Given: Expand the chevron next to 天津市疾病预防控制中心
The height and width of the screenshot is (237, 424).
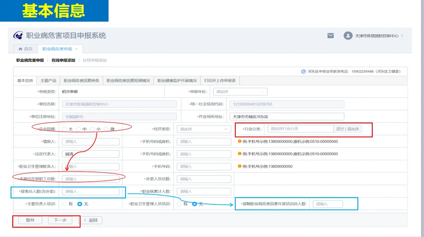Looking at the screenshot, I should pos(402,36).
